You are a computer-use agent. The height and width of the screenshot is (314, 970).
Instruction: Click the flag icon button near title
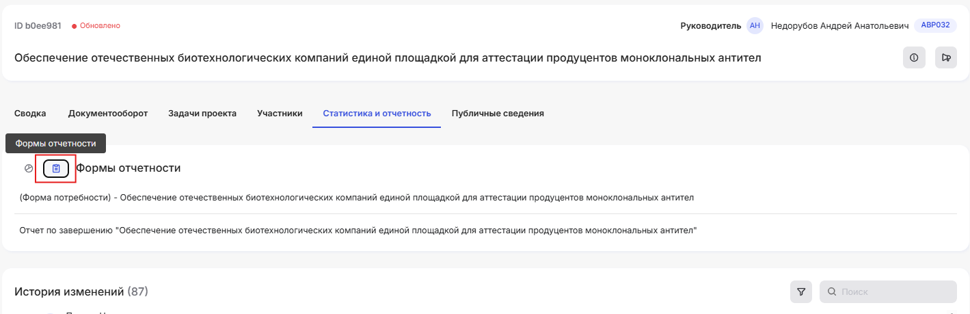pos(946,57)
